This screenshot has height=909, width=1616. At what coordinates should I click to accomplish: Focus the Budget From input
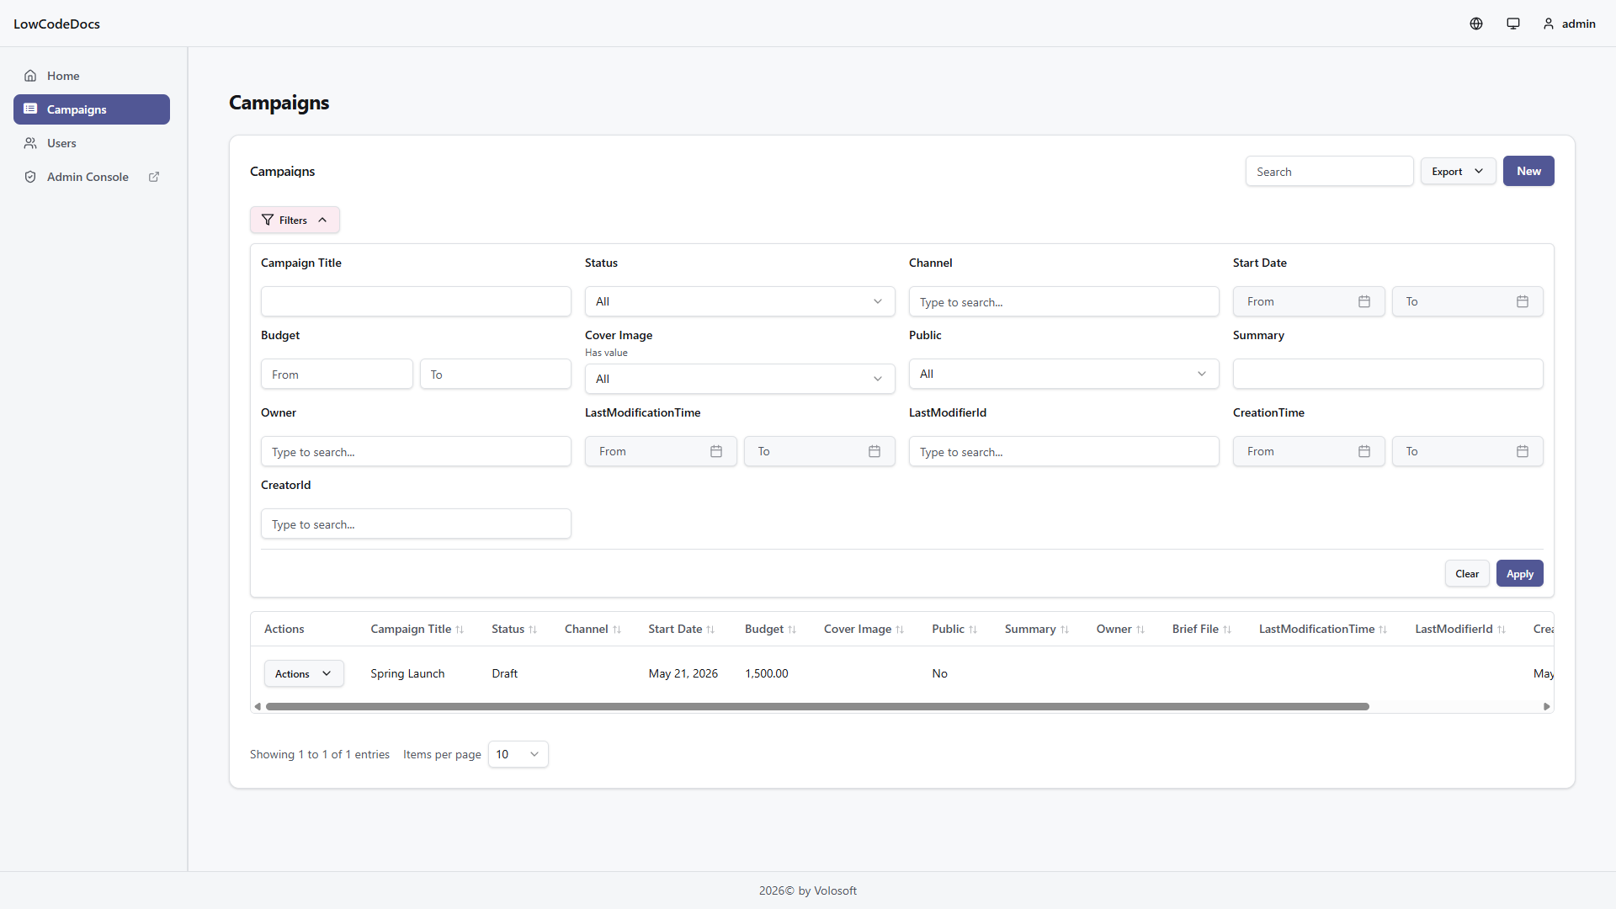337,374
